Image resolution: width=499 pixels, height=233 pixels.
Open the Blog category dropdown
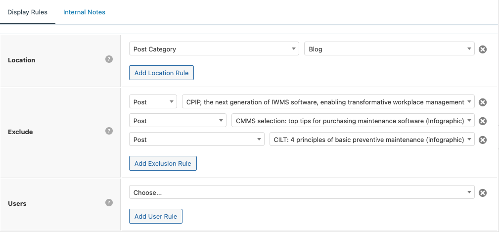389,49
